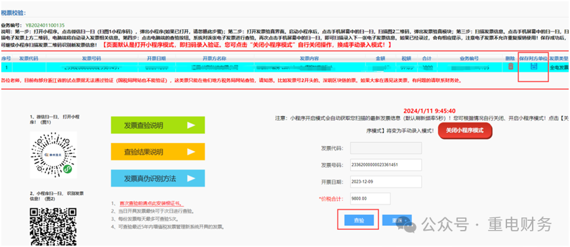
Task: Click the 保存对方单位 column header
Action: [533, 58]
